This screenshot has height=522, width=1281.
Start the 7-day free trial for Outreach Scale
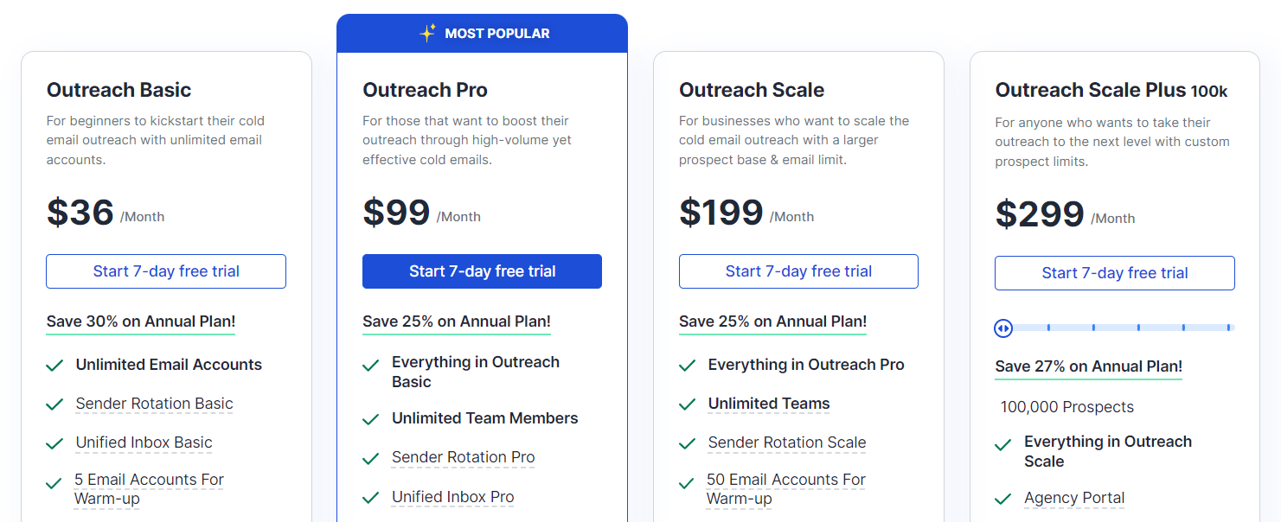798,271
